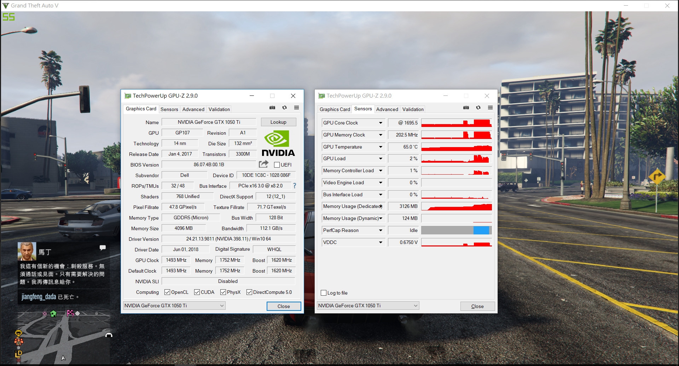
Task: Click the screenshot camera icon in Sensors GPU-Z window
Action: click(x=466, y=108)
